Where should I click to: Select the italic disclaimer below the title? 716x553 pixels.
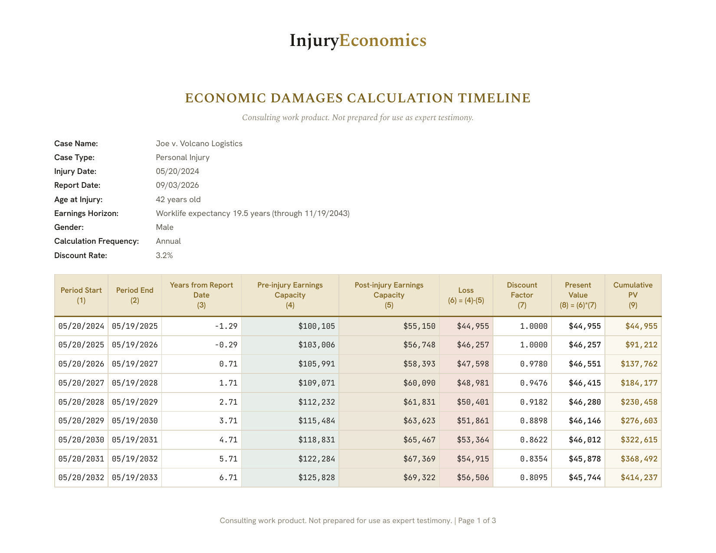tap(358, 118)
